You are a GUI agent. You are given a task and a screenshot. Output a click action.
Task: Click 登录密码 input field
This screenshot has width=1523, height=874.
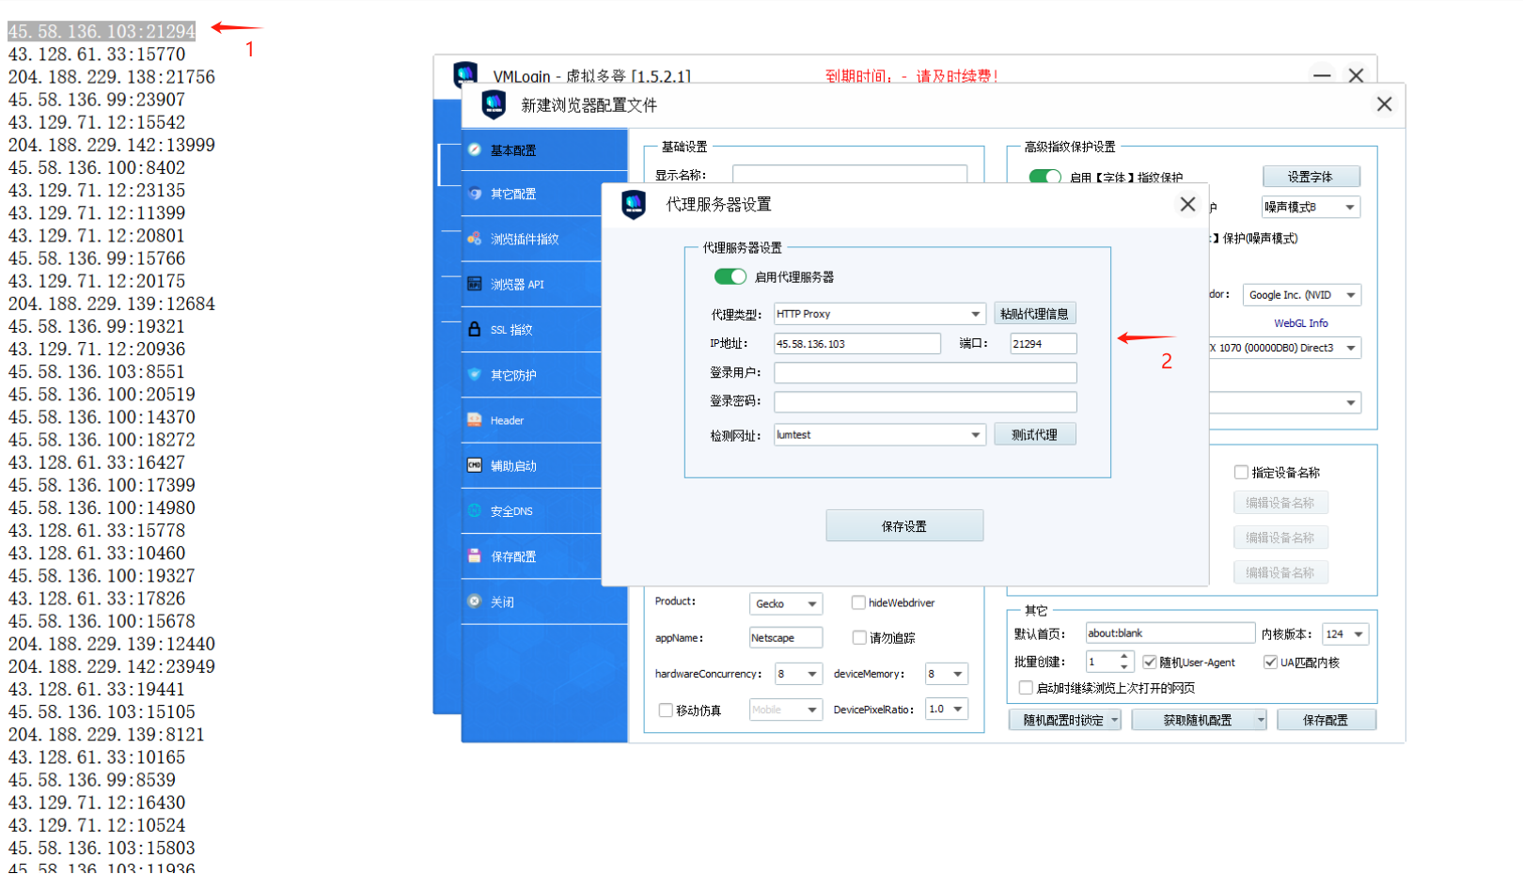925,402
